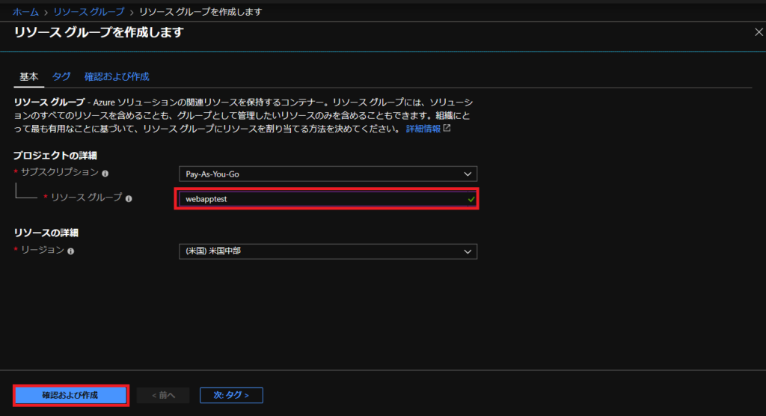This screenshot has width=766, height=416.
Task: Switch to the 確認および作成 tab
Action: (117, 77)
